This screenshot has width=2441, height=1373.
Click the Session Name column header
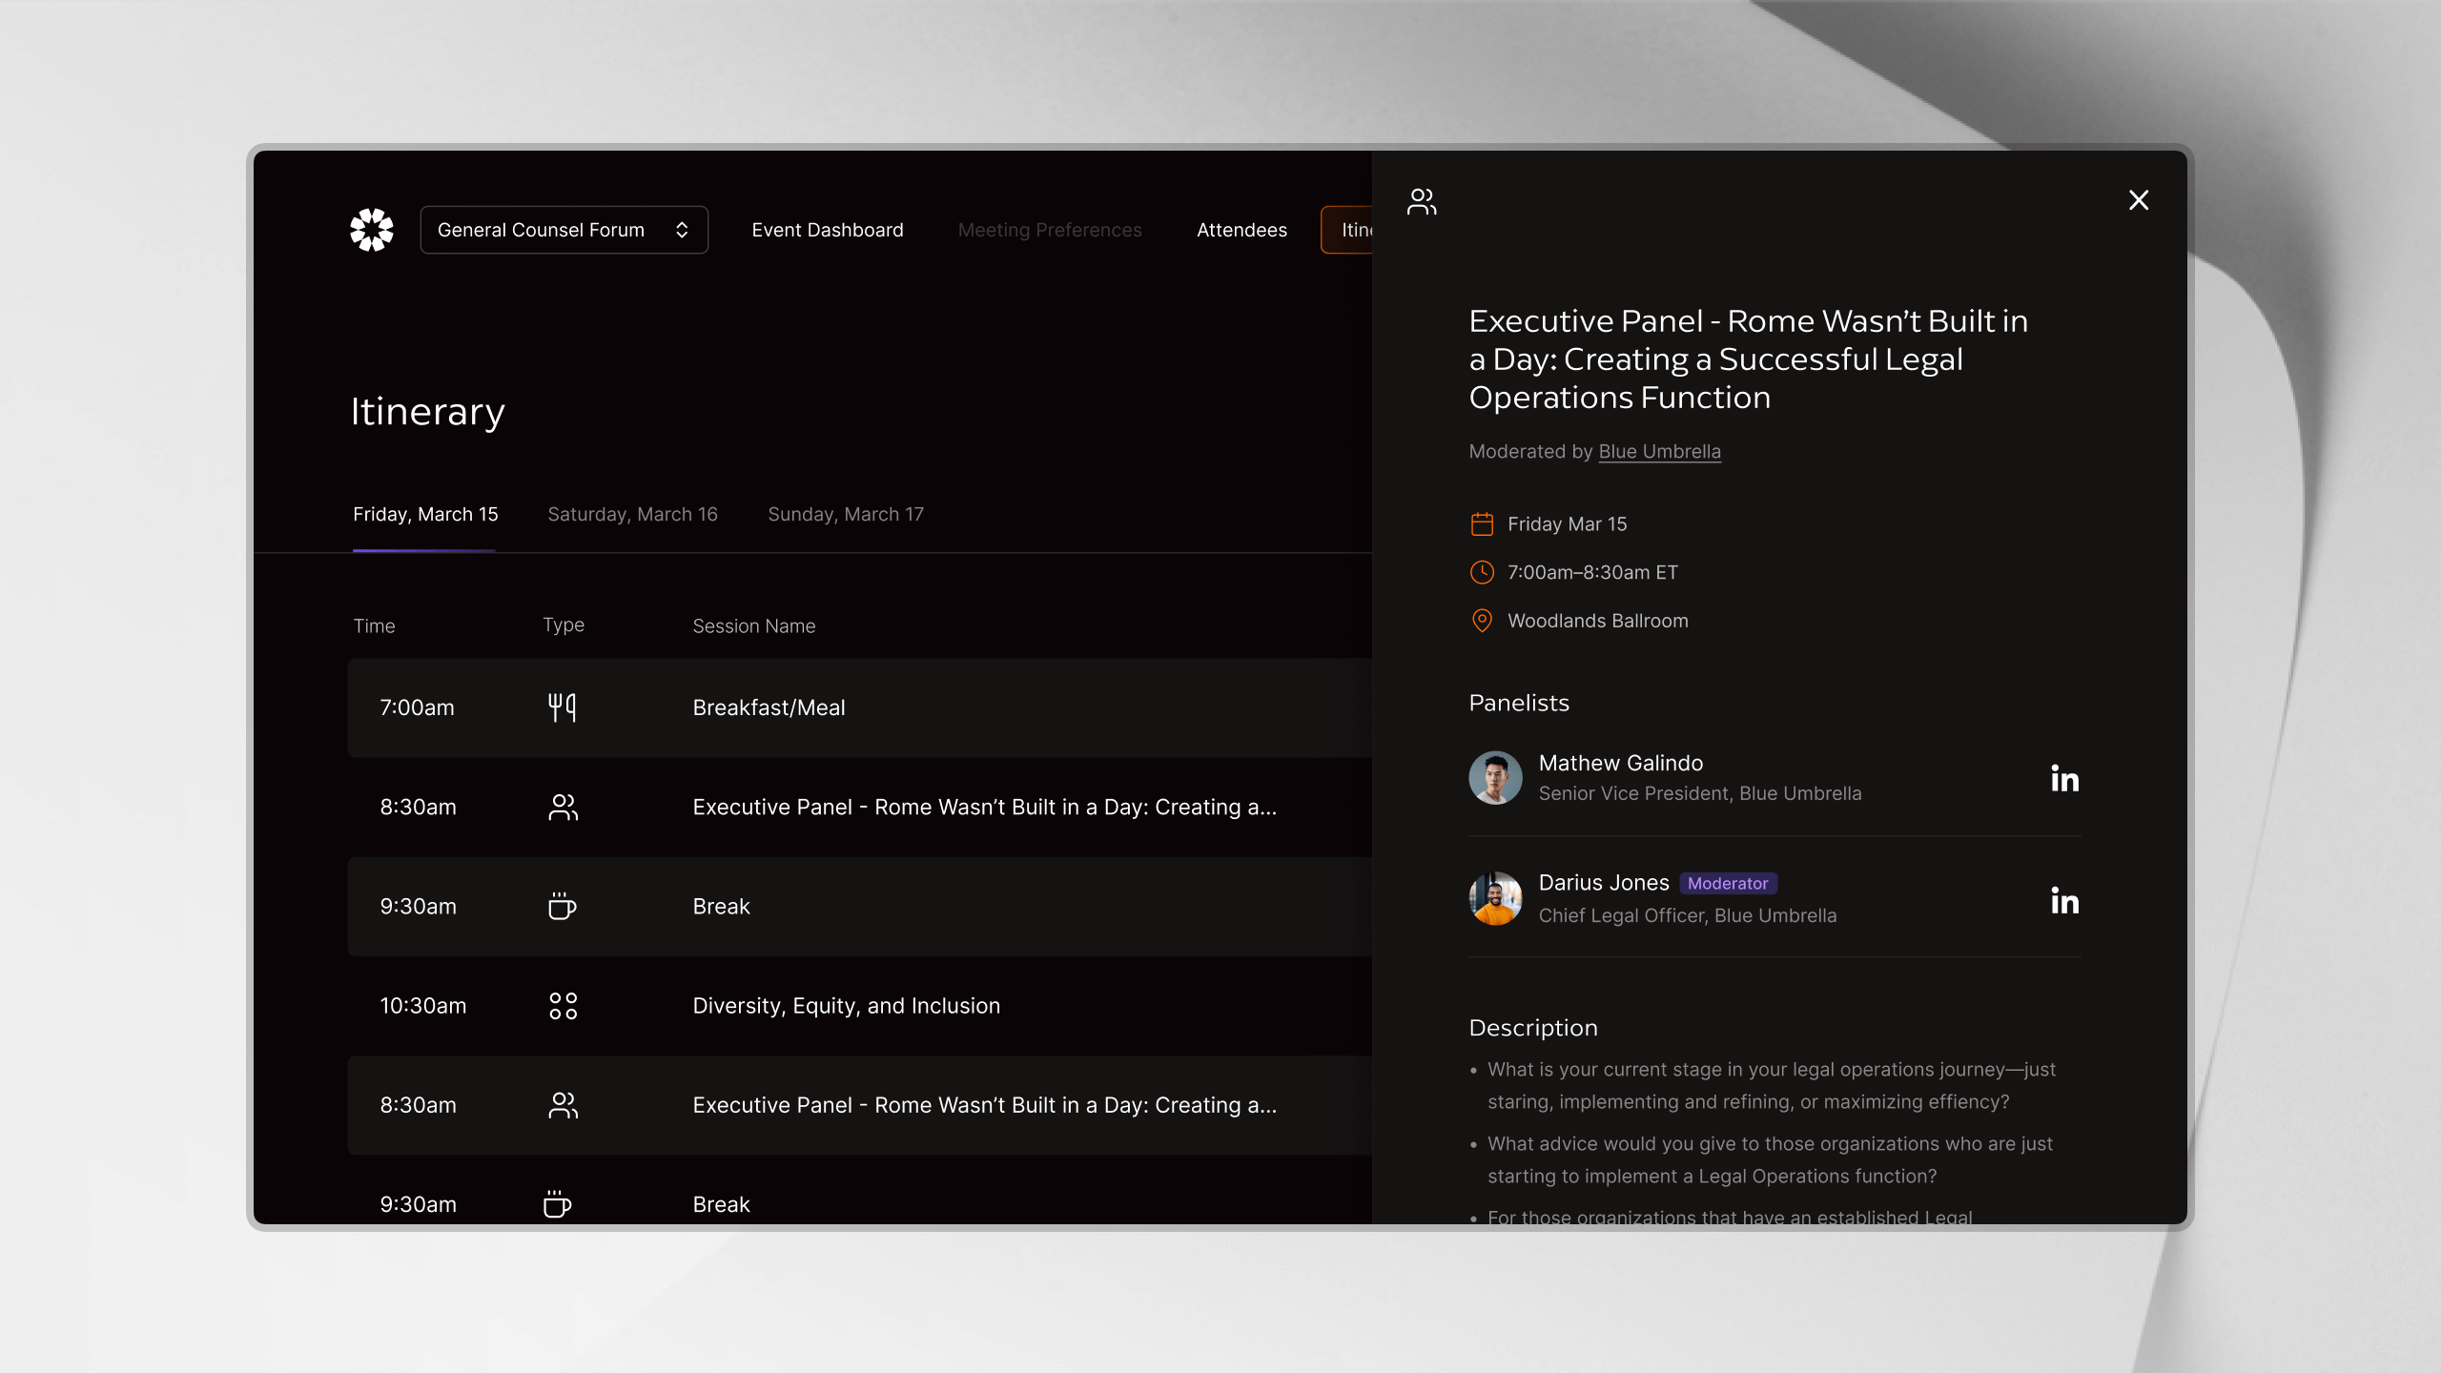(x=753, y=625)
